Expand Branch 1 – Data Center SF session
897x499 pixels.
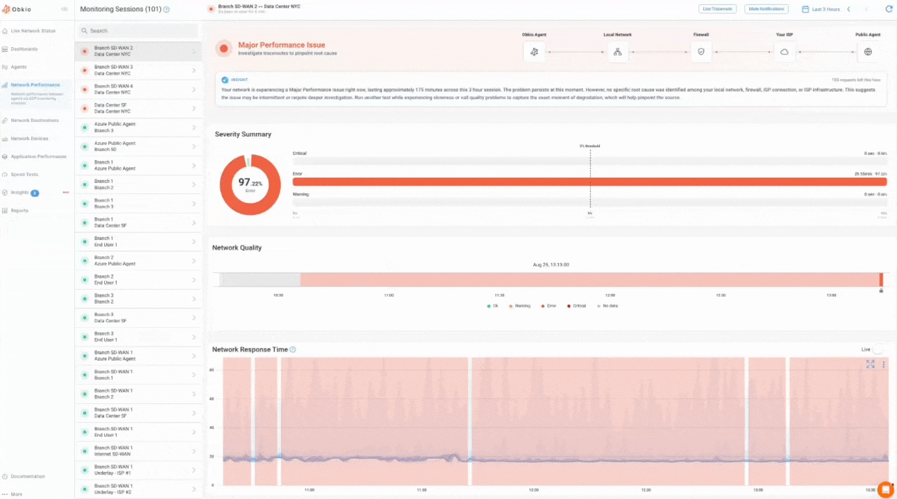pyautogui.click(x=194, y=222)
